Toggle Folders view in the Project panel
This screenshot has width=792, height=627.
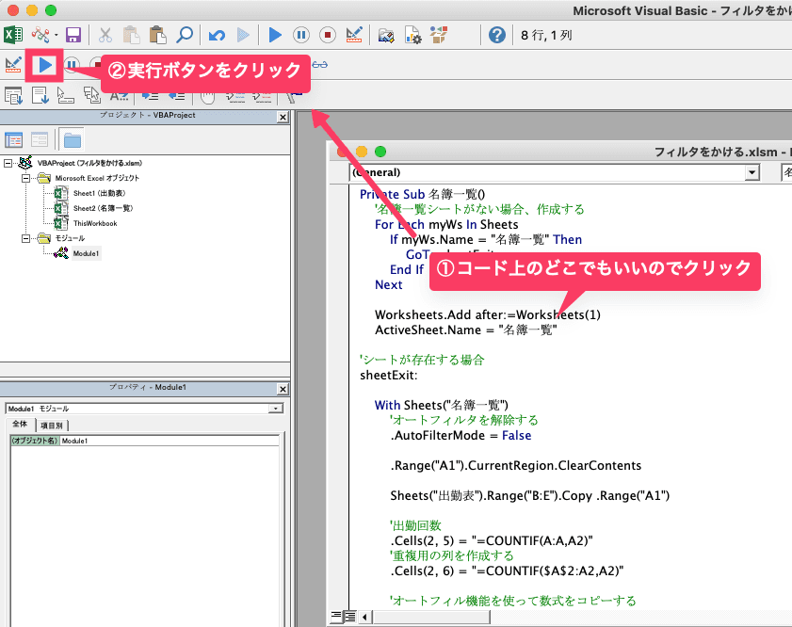point(73,140)
